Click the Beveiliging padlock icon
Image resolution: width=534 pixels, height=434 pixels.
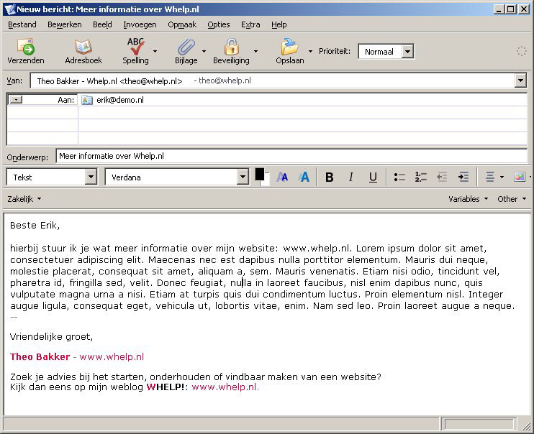click(231, 47)
